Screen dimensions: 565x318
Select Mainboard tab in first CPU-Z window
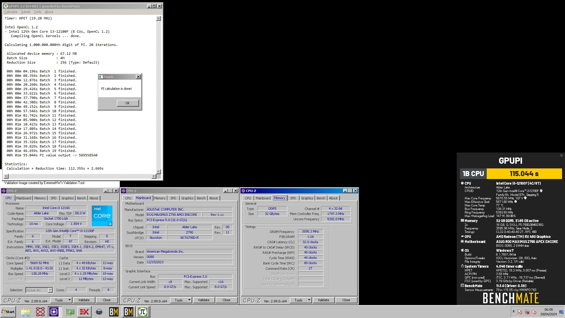pyautogui.click(x=24, y=198)
